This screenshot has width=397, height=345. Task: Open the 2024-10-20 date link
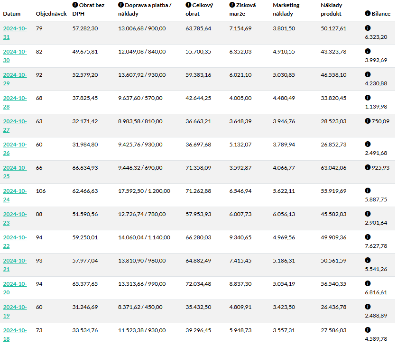[15, 288]
